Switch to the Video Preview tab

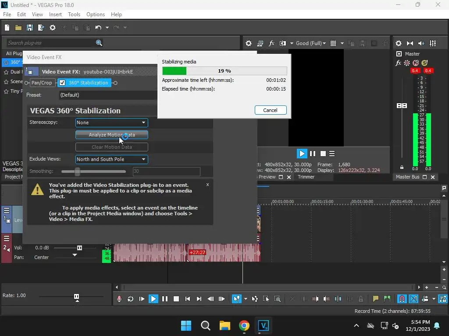pyautogui.click(x=267, y=177)
